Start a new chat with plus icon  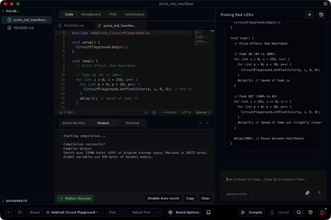310,15
